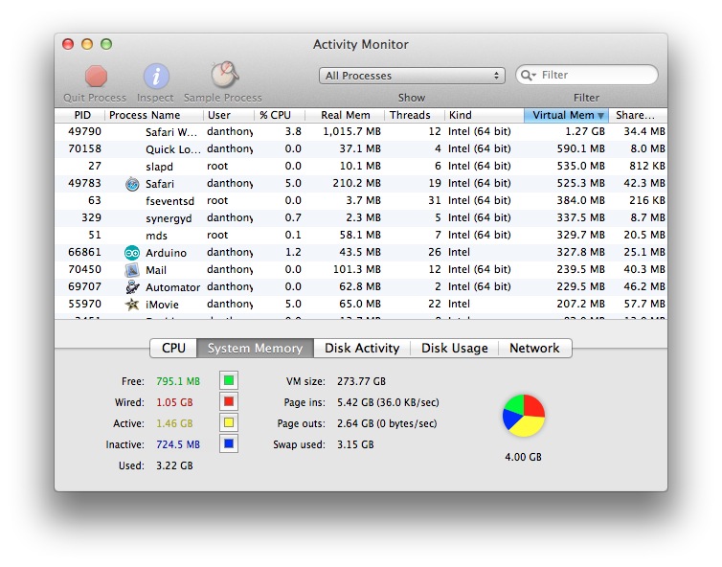Click the green Free memory color swatch
The height and width of the screenshot is (567, 722).
229,380
